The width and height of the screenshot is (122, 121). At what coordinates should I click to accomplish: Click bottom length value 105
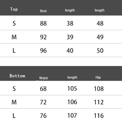click(72, 88)
